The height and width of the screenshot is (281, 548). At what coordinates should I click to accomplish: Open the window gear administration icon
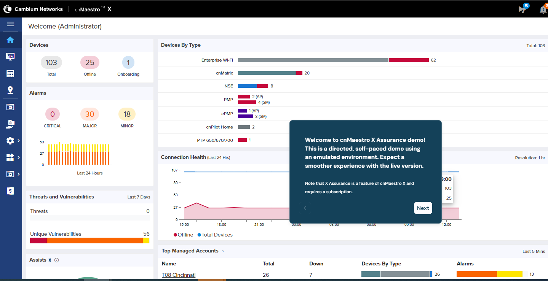click(10, 174)
